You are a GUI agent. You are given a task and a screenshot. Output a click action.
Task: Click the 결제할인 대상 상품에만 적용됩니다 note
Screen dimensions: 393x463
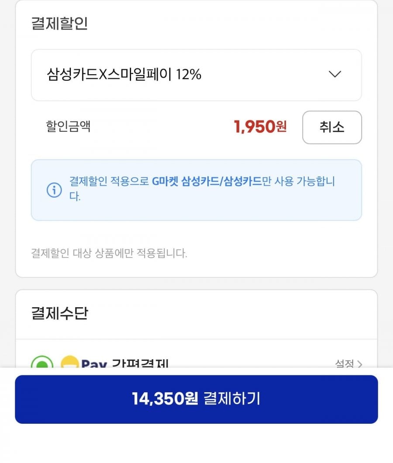(109, 253)
